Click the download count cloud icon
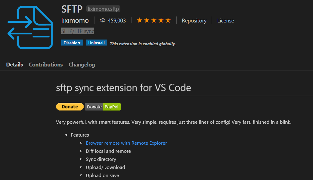The image size is (313, 180). [102, 20]
